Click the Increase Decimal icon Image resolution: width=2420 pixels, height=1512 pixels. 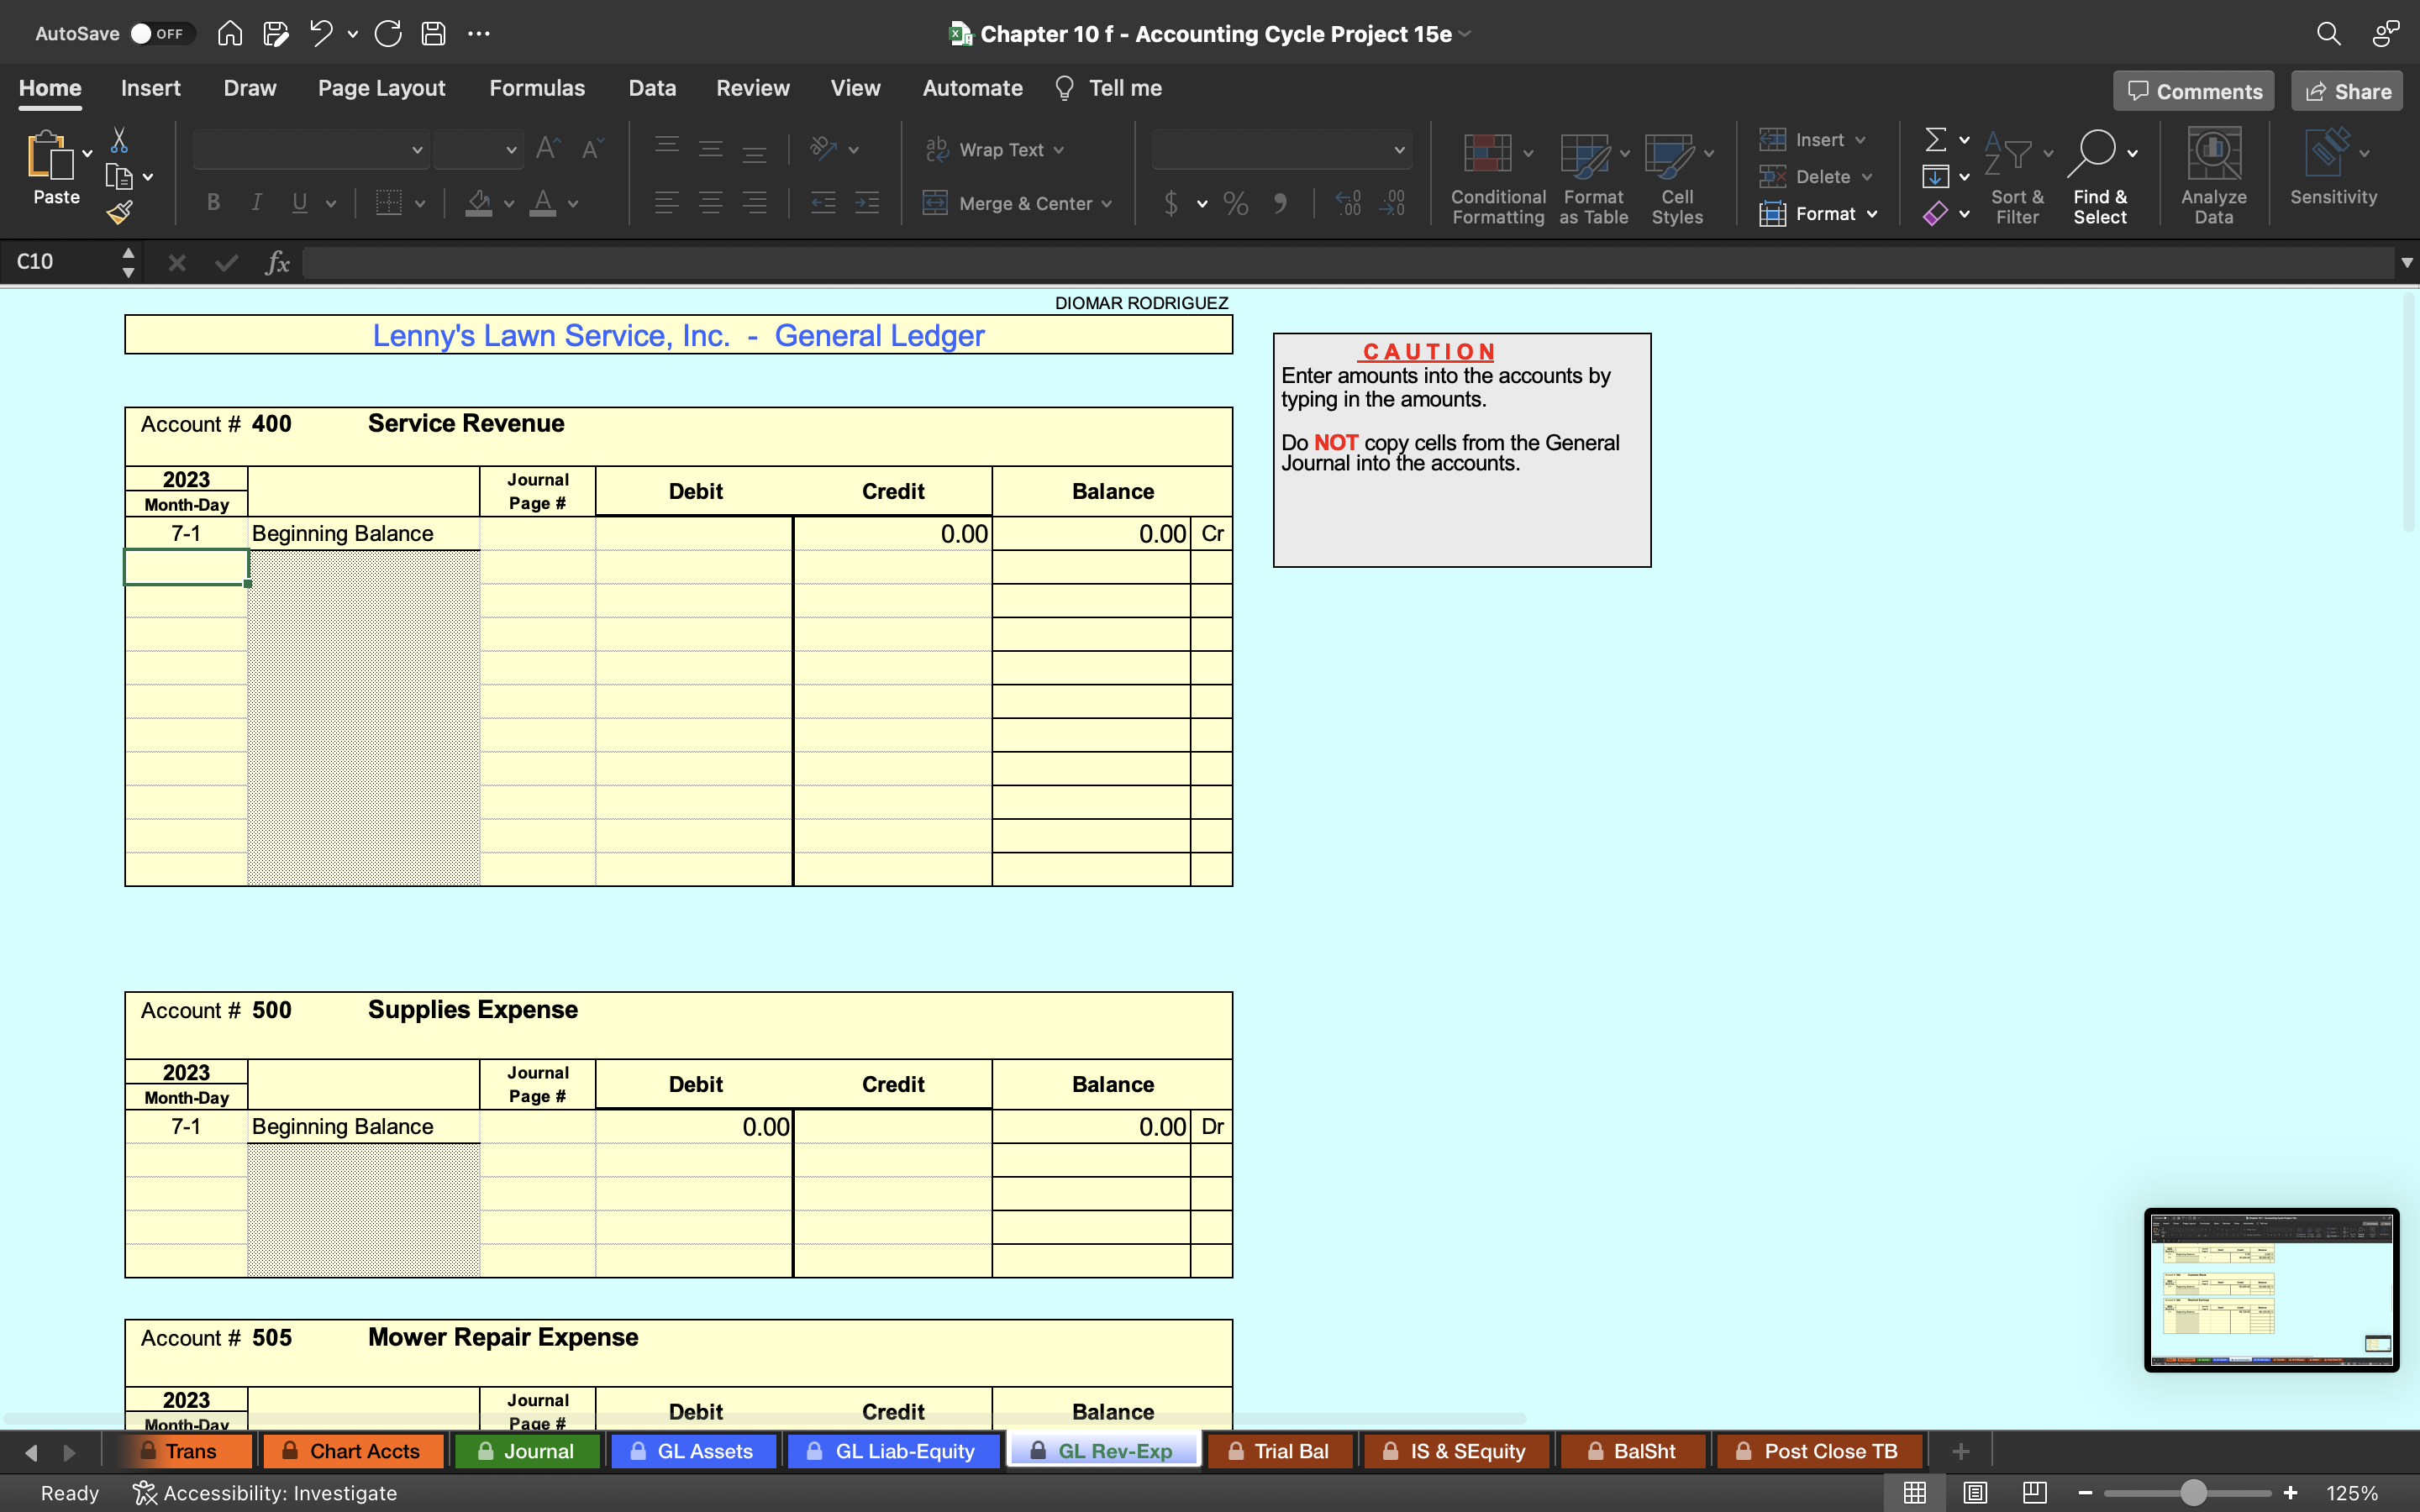[x=1348, y=204]
